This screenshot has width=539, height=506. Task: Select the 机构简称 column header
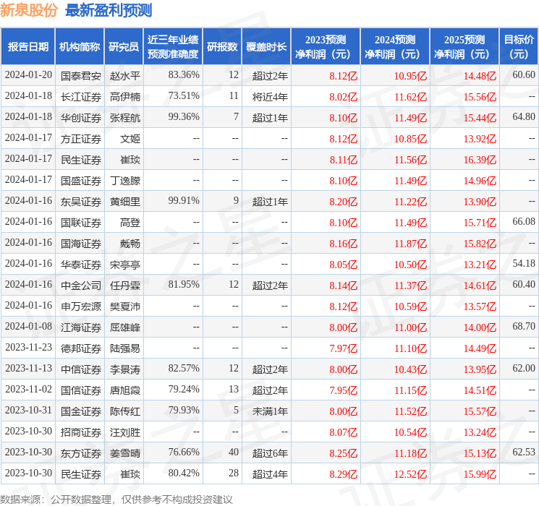[x=80, y=47]
